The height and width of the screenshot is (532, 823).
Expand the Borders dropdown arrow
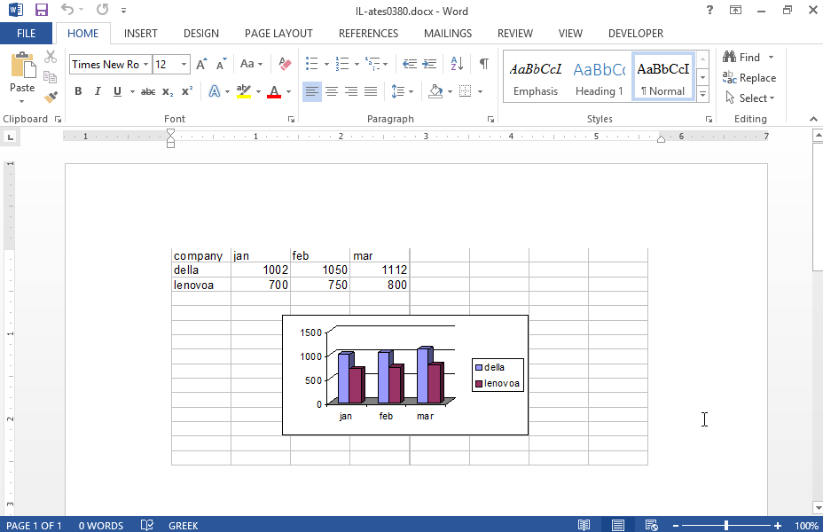click(x=481, y=92)
